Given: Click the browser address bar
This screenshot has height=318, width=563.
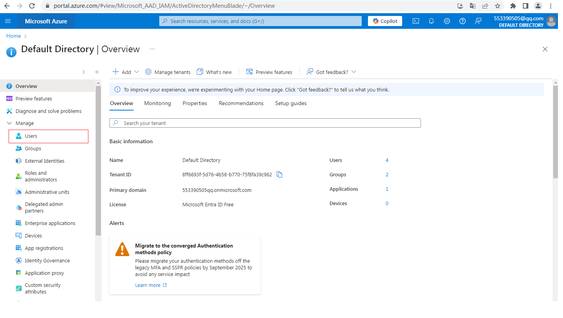Looking at the screenshot, I should [x=249, y=6].
